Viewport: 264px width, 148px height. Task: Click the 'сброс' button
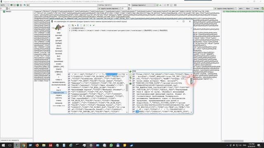tap(247, 8)
